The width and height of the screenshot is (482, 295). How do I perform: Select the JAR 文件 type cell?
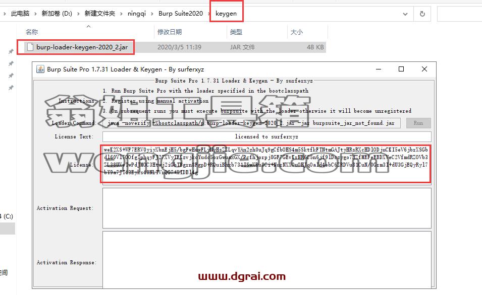coord(242,47)
